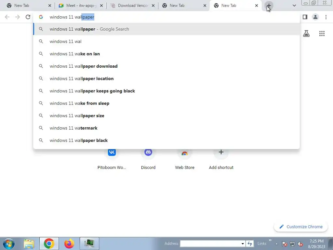333x250 pixels.
Task: Select suggestion windows 11 wake from sleep
Action: [166, 103]
